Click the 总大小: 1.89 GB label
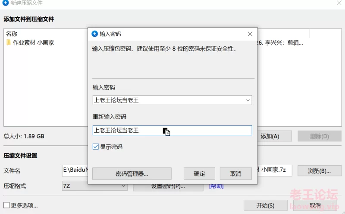This screenshot has width=345, height=214. (x=24, y=136)
